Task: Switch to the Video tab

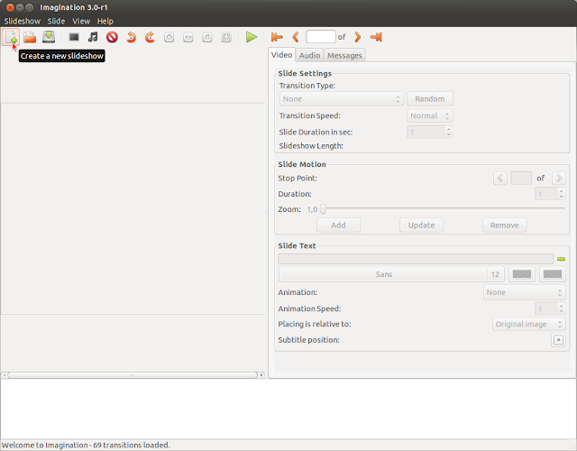Action: point(281,55)
